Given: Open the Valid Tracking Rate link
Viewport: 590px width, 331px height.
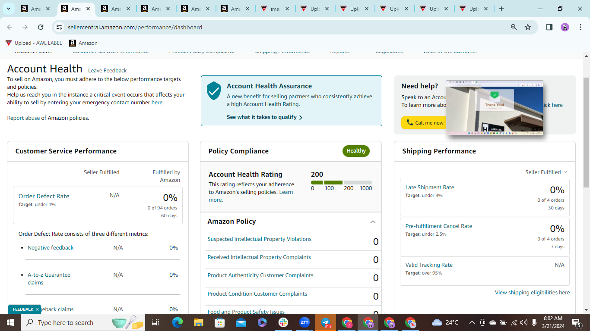Looking at the screenshot, I should pyautogui.click(x=429, y=265).
